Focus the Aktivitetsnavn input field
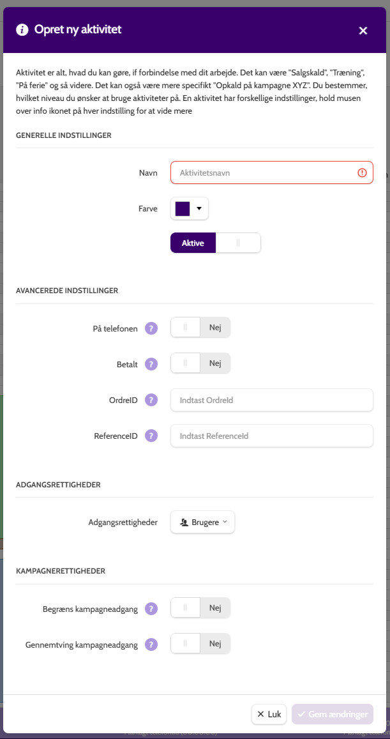Image resolution: width=390 pixels, height=739 pixels. [272, 172]
